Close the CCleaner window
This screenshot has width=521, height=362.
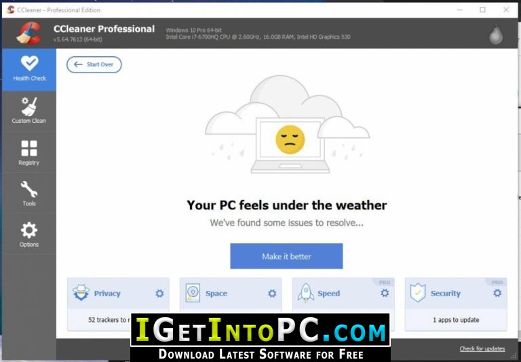tap(506, 10)
